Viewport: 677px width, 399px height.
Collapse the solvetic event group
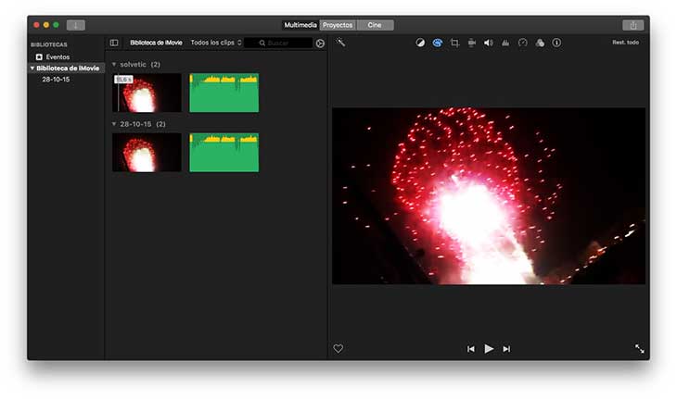[x=114, y=64]
